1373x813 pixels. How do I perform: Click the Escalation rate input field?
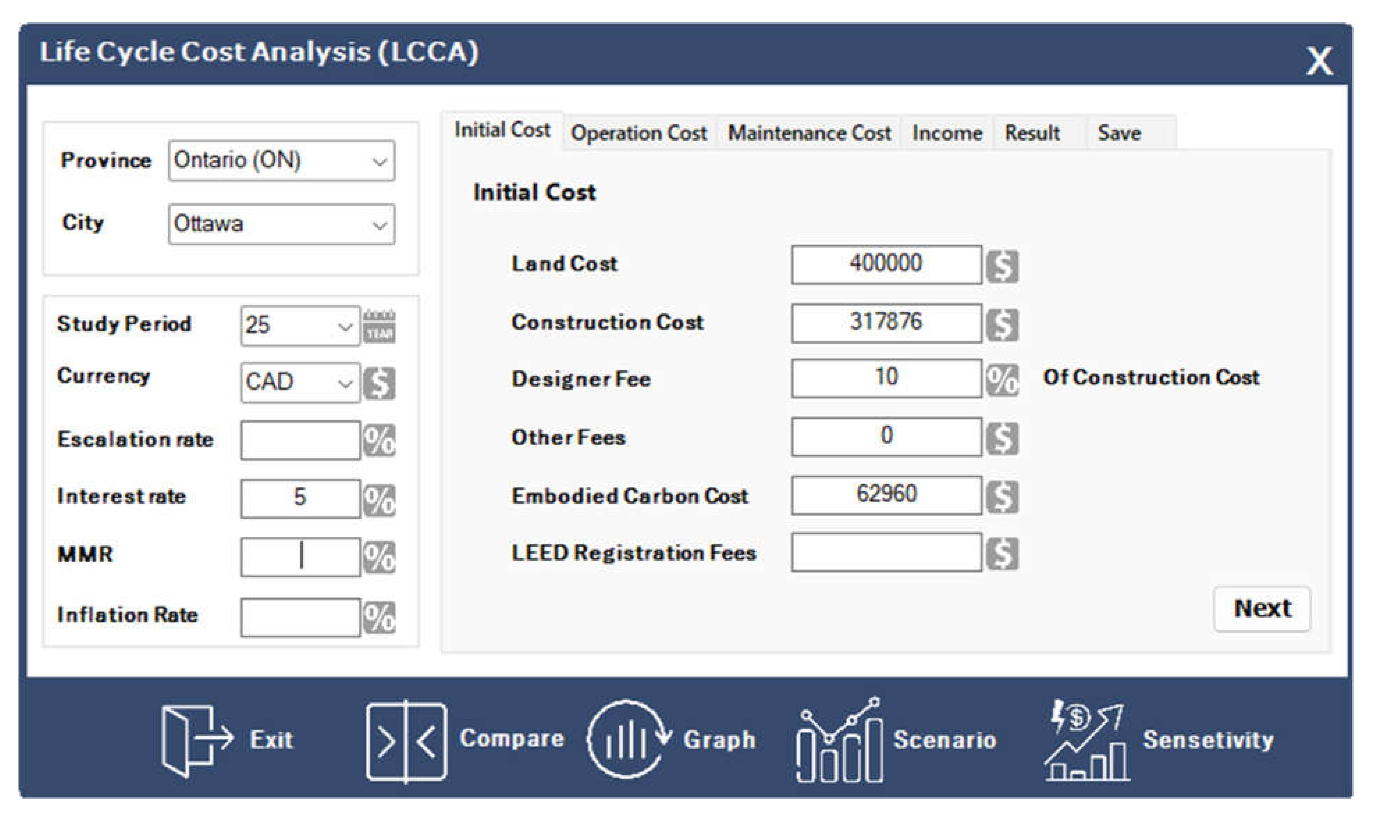[300, 440]
